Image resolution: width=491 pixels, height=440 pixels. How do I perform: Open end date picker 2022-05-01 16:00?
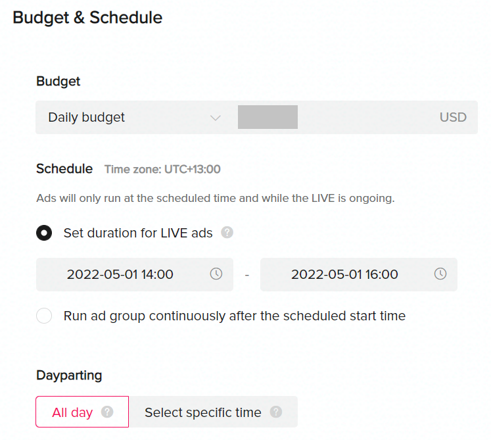344,274
